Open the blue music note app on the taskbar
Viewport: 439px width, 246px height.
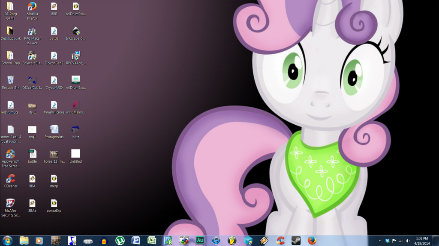click(72, 240)
